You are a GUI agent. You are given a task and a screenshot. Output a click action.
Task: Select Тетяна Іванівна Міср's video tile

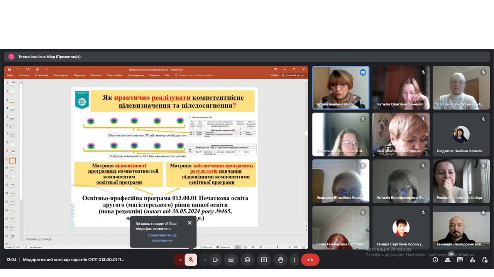(340, 88)
